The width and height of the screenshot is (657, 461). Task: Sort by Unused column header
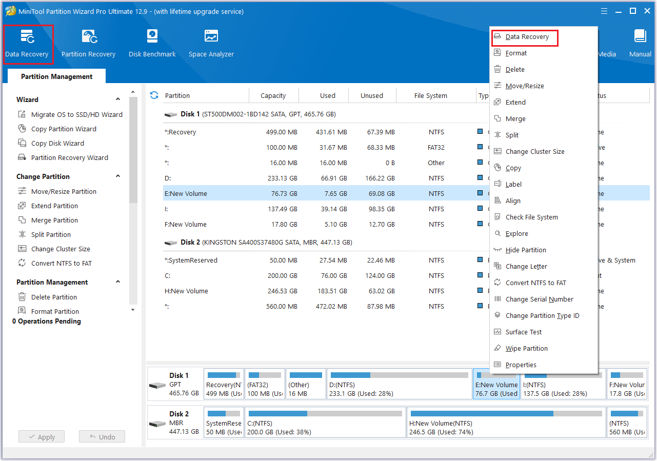tap(372, 95)
